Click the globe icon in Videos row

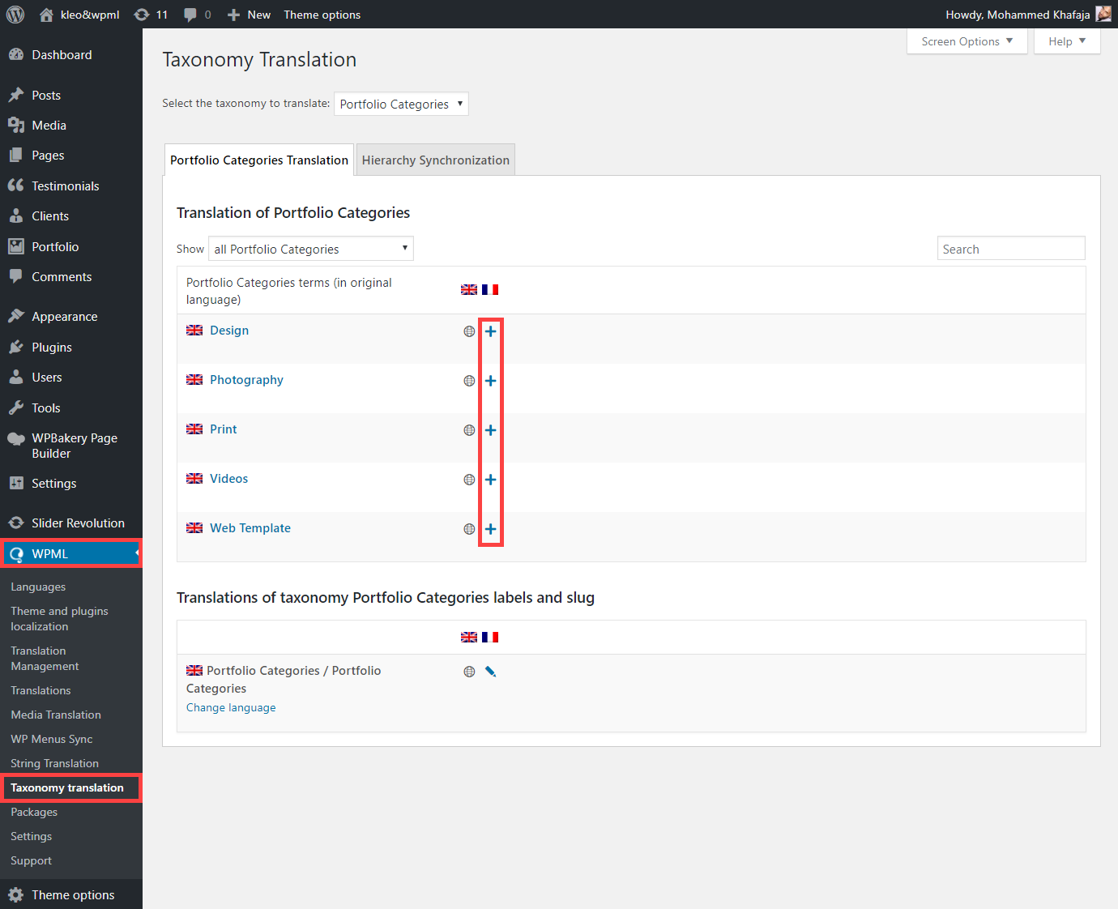469,480
